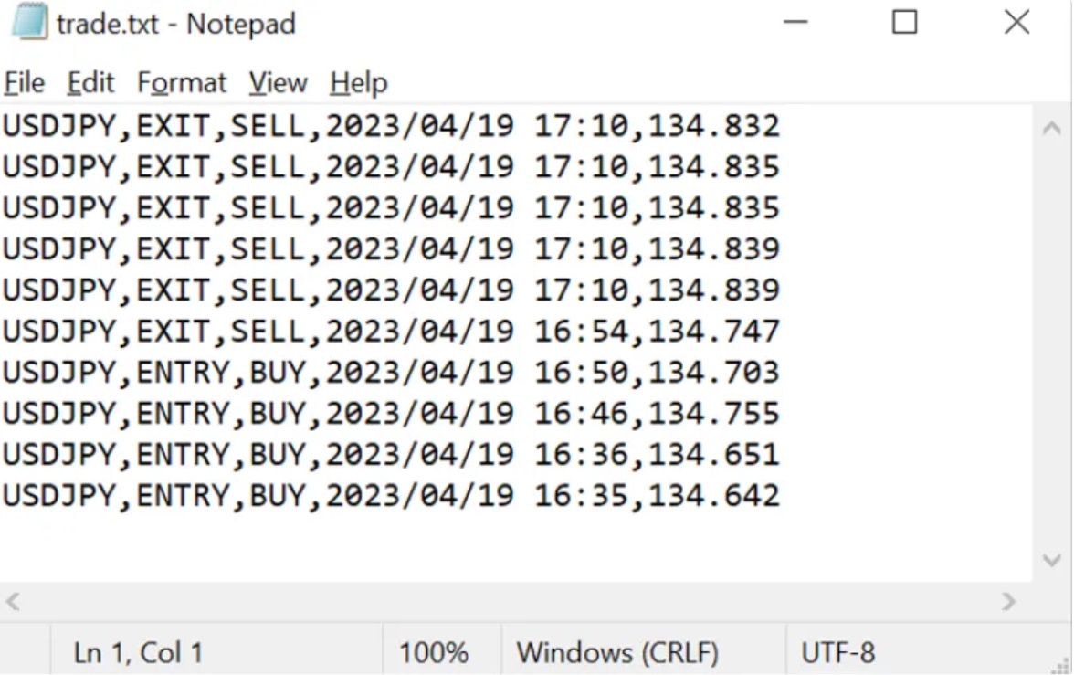Open the Help menu
This screenshot has width=1074, height=675.
click(358, 83)
